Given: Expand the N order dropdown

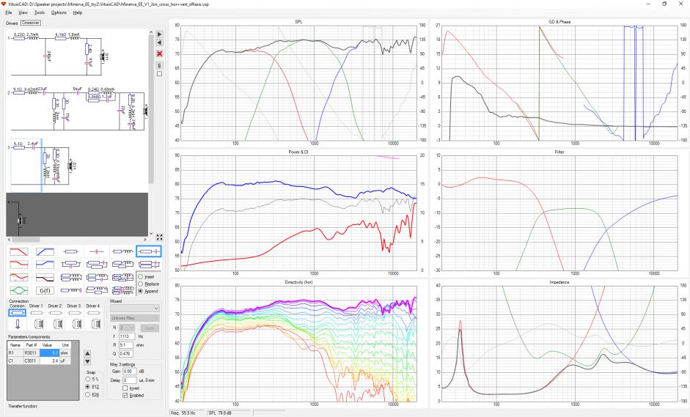Looking at the screenshot, I should [x=126, y=328].
